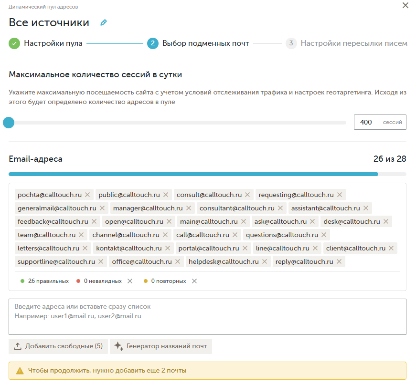
Task: Remove assistant@calltouch.ru address
Action: click(366, 208)
